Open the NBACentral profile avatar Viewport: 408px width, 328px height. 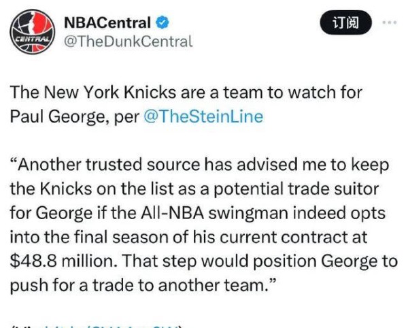point(31,31)
